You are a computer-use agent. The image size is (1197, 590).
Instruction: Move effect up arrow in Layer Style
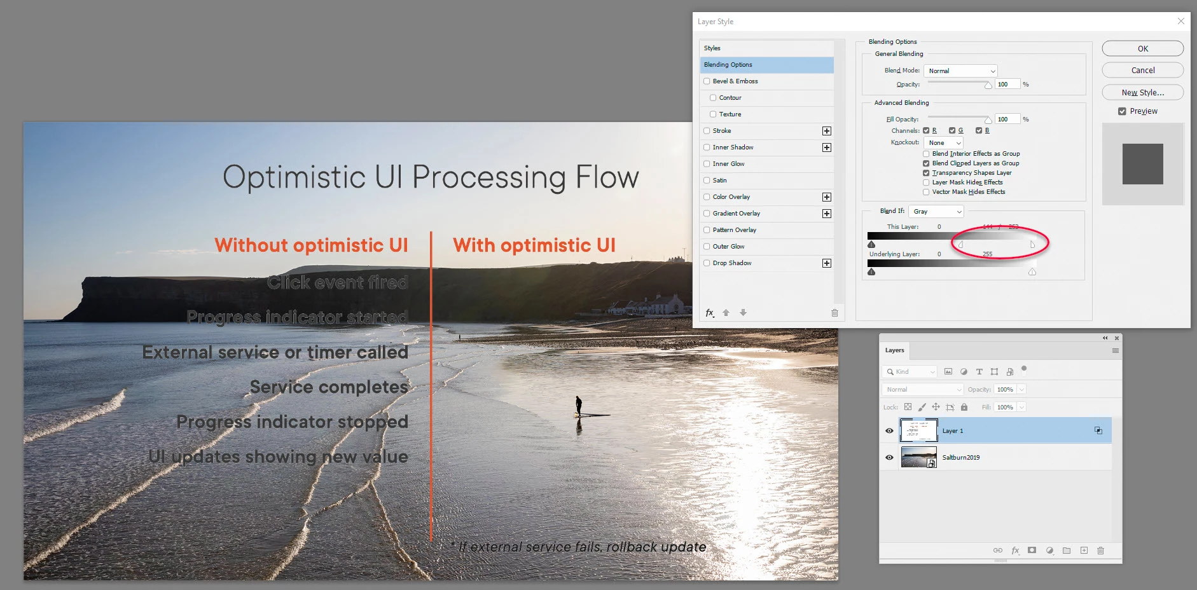[726, 313]
